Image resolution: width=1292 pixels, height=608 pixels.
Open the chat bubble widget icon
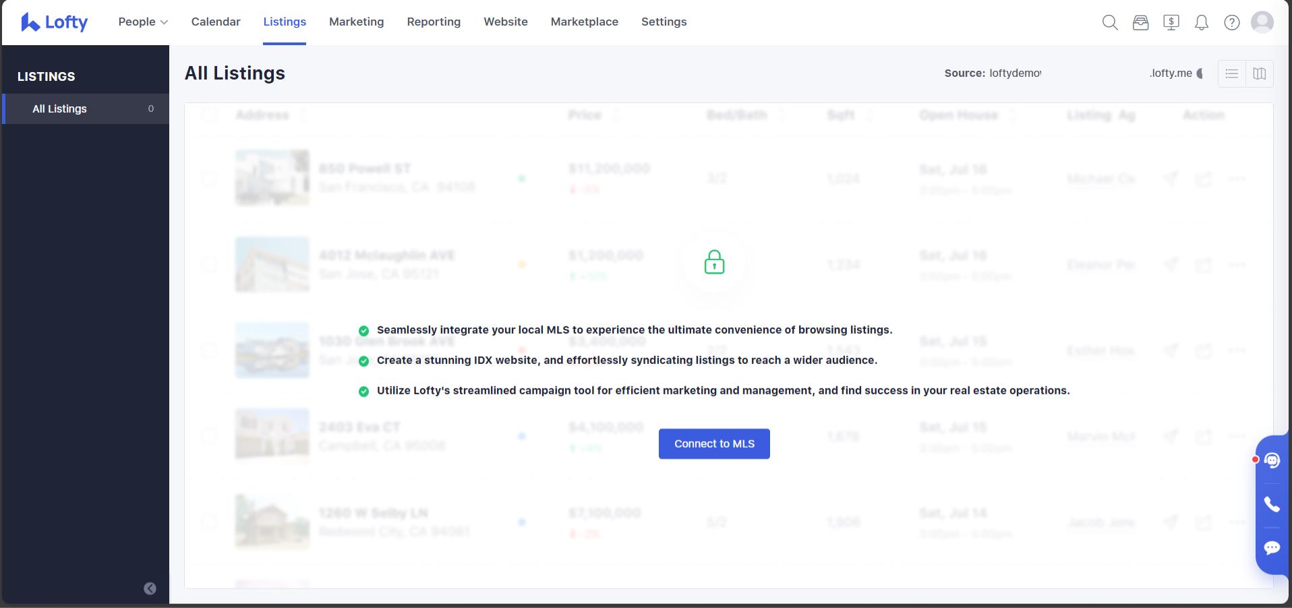pyautogui.click(x=1272, y=547)
